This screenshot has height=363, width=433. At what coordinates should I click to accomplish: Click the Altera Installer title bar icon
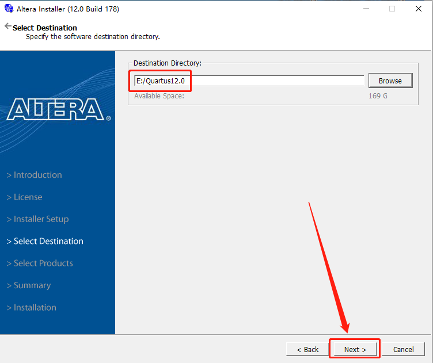tap(9, 9)
